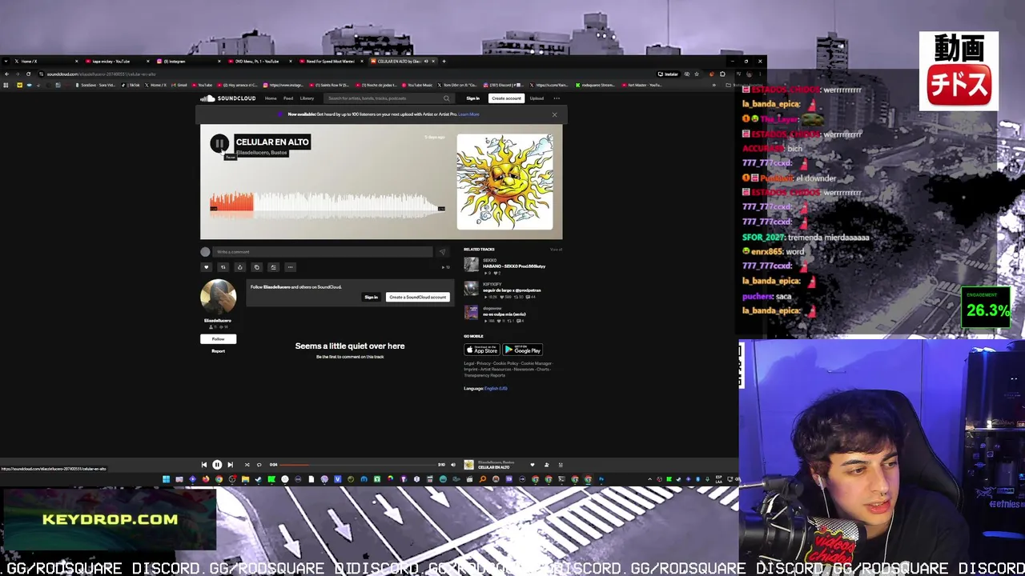Click Sign in in the follow prompt
This screenshot has height=576, width=1025.
pos(371,297)
